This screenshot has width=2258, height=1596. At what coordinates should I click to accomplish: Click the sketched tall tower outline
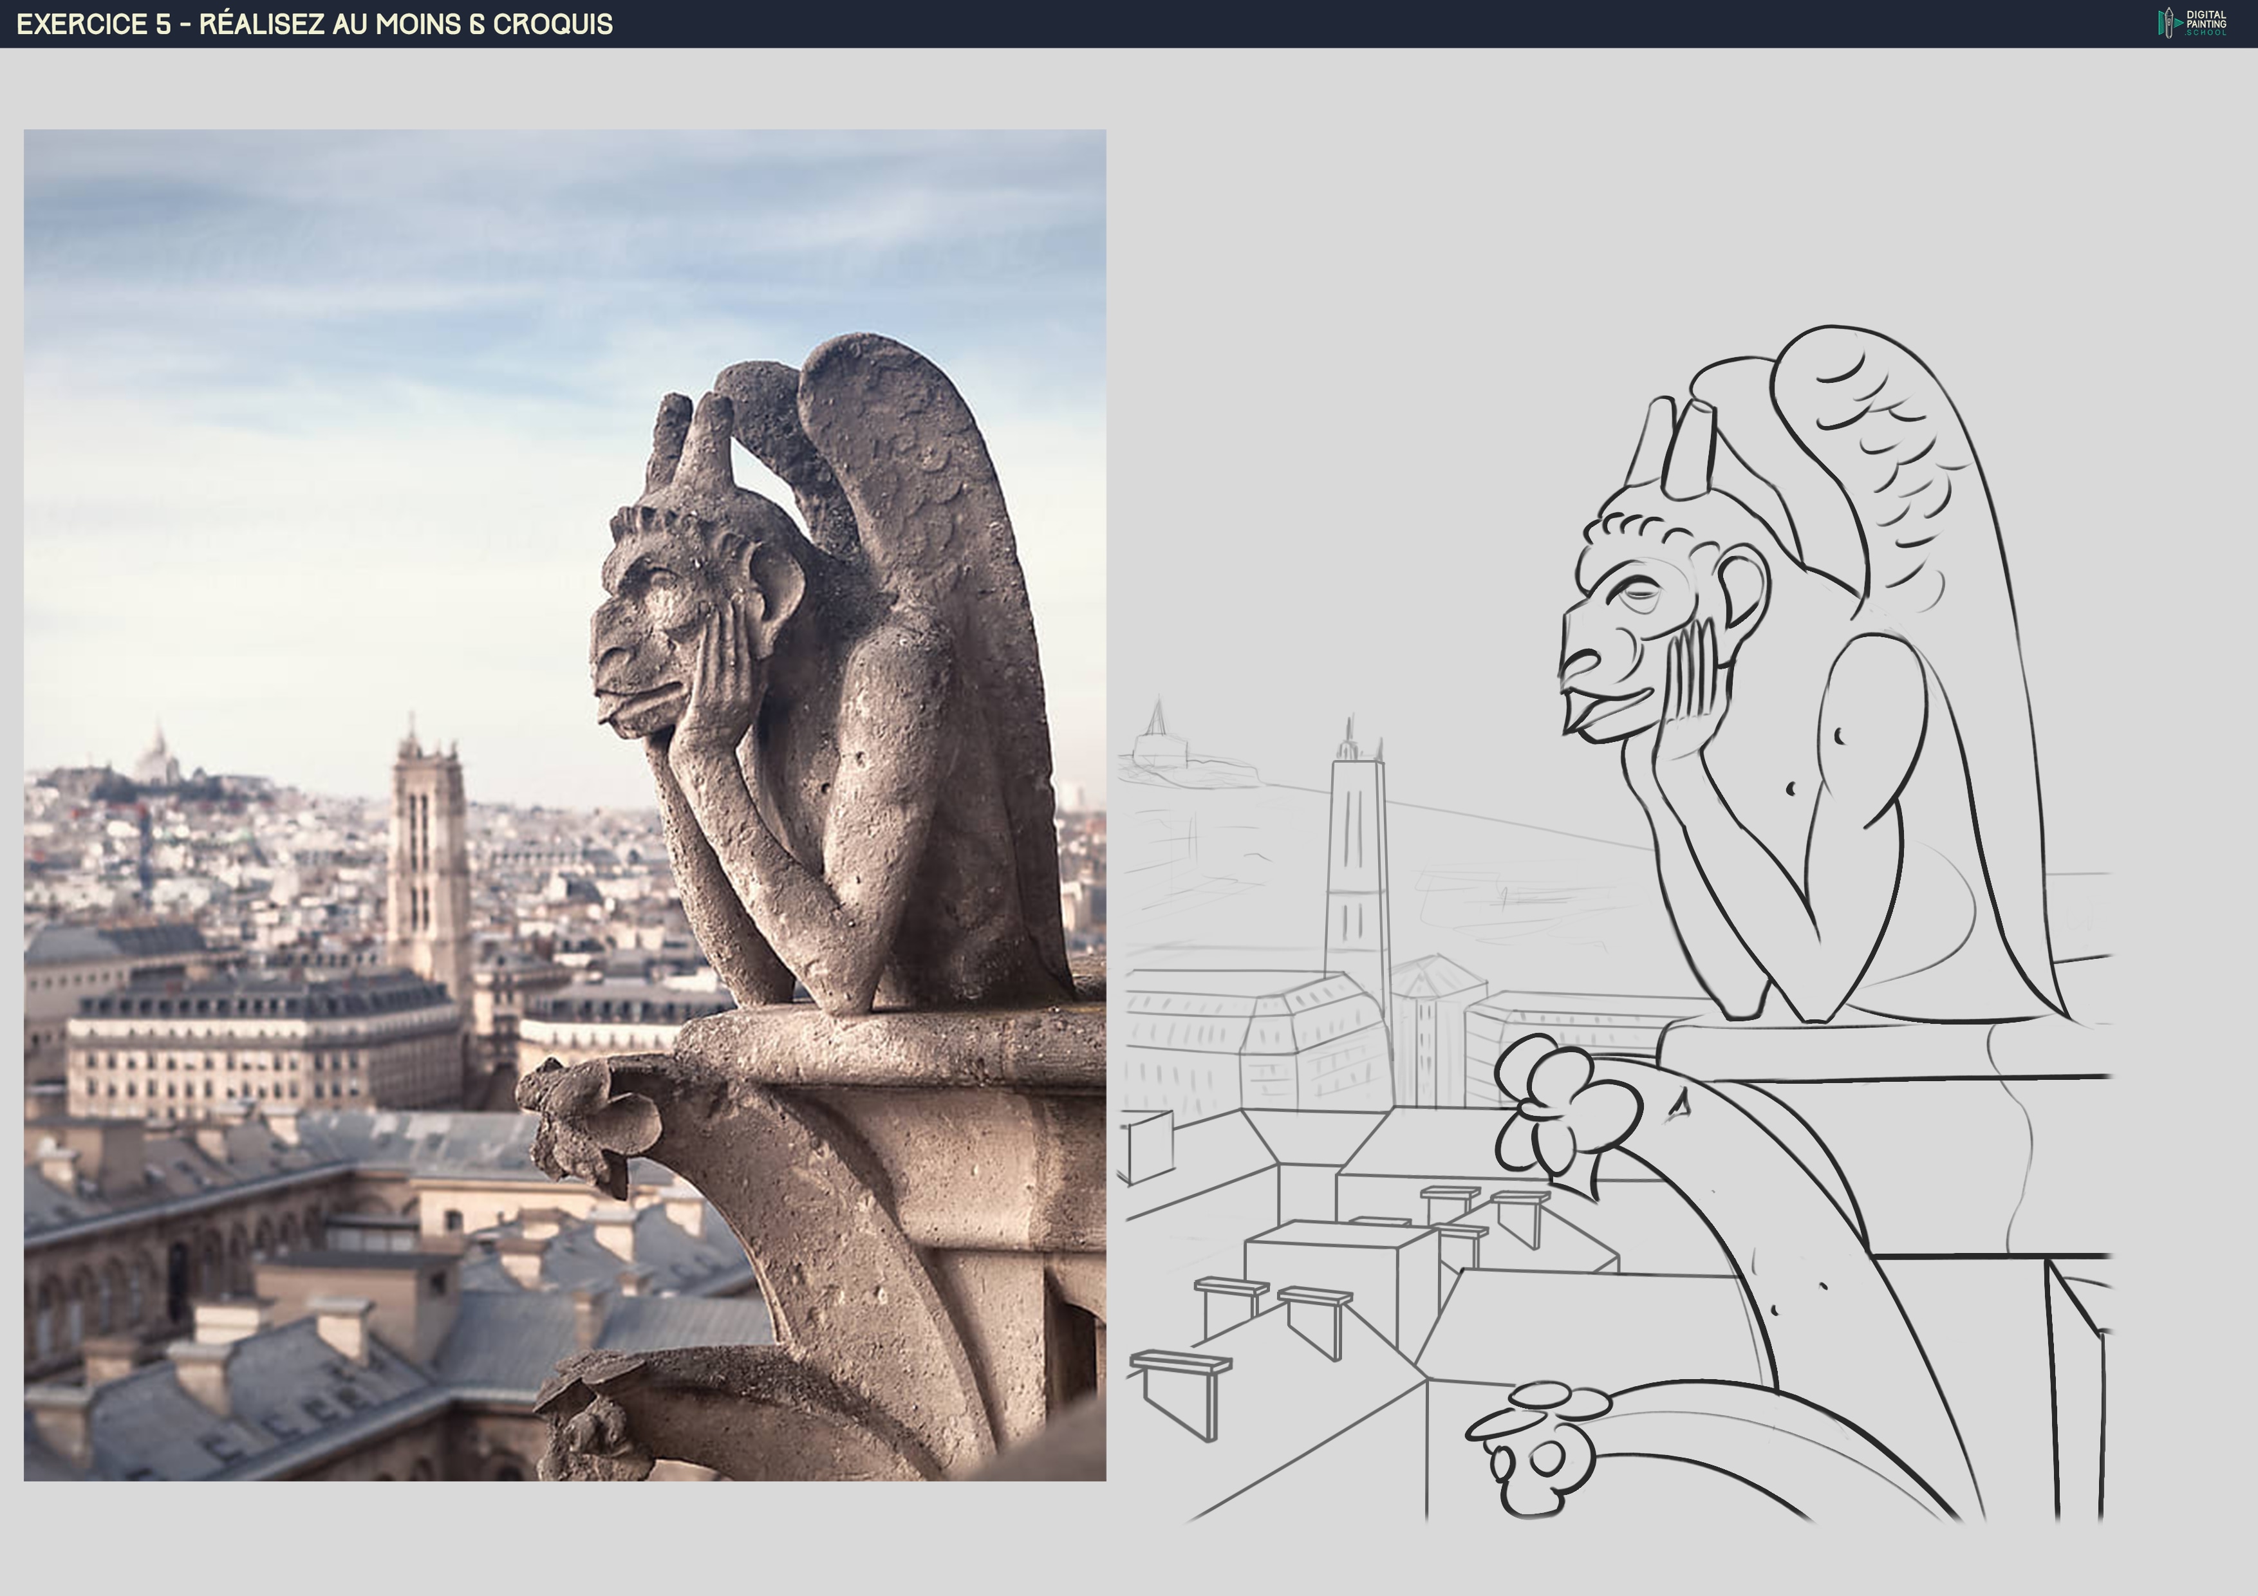point(1356,866)
